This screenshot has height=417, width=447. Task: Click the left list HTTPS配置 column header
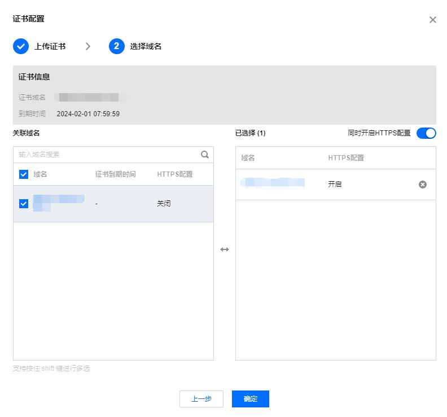click(x=175, y=174)
